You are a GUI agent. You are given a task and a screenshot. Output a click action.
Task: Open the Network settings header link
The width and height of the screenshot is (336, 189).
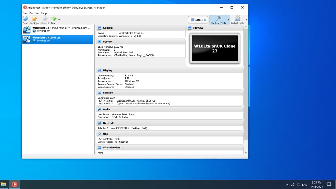[x=108, y=123]
